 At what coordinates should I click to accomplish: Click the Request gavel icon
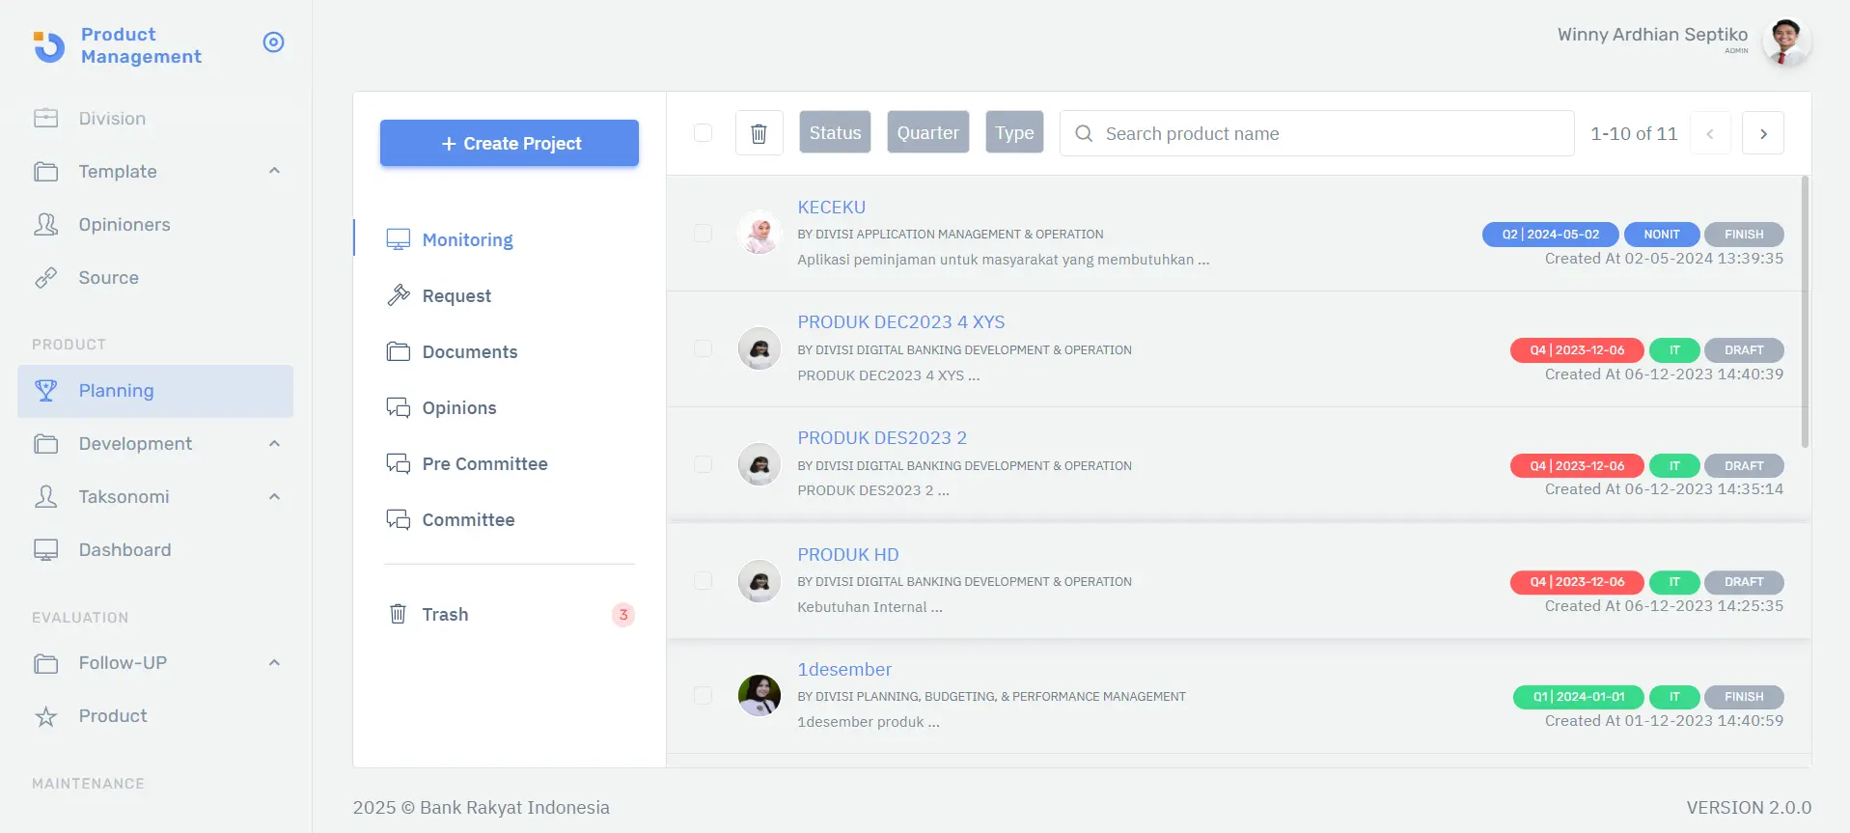pyautogui.click(x=398, y=295)
